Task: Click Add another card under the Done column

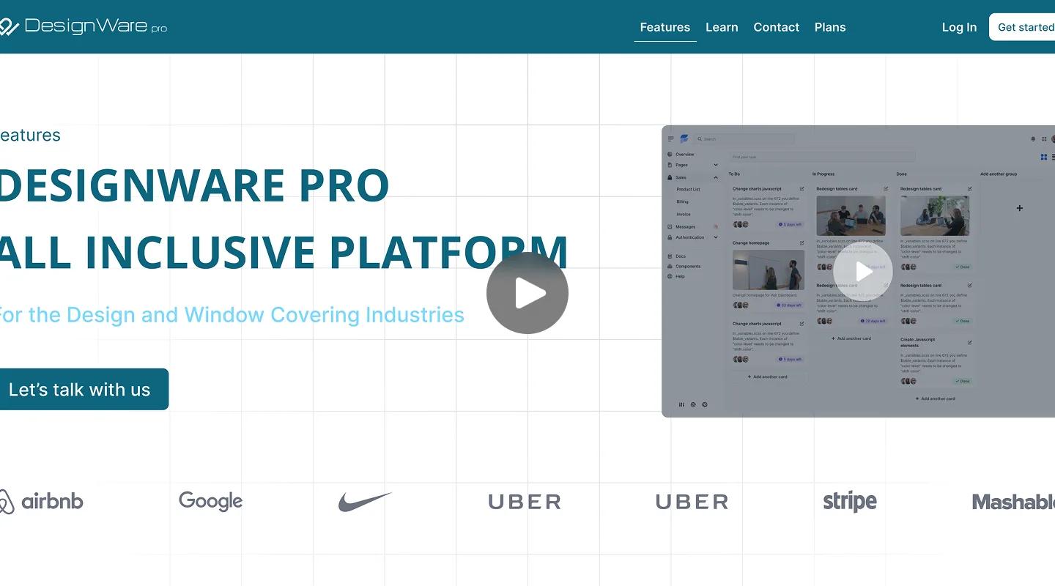Action: (936, 399)
